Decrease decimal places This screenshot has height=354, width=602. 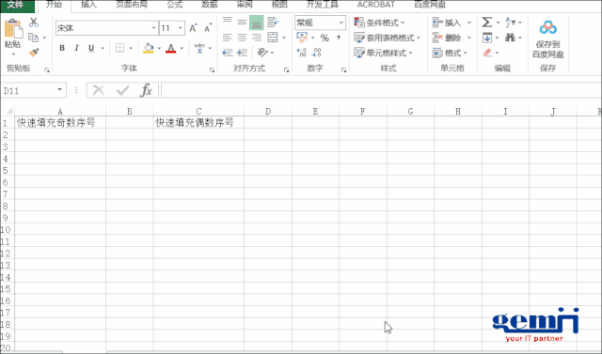[x=317, y=53]
